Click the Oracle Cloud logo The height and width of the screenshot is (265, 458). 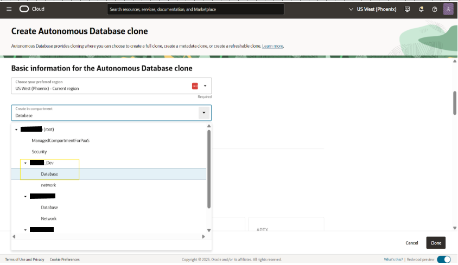click(32, 9)
